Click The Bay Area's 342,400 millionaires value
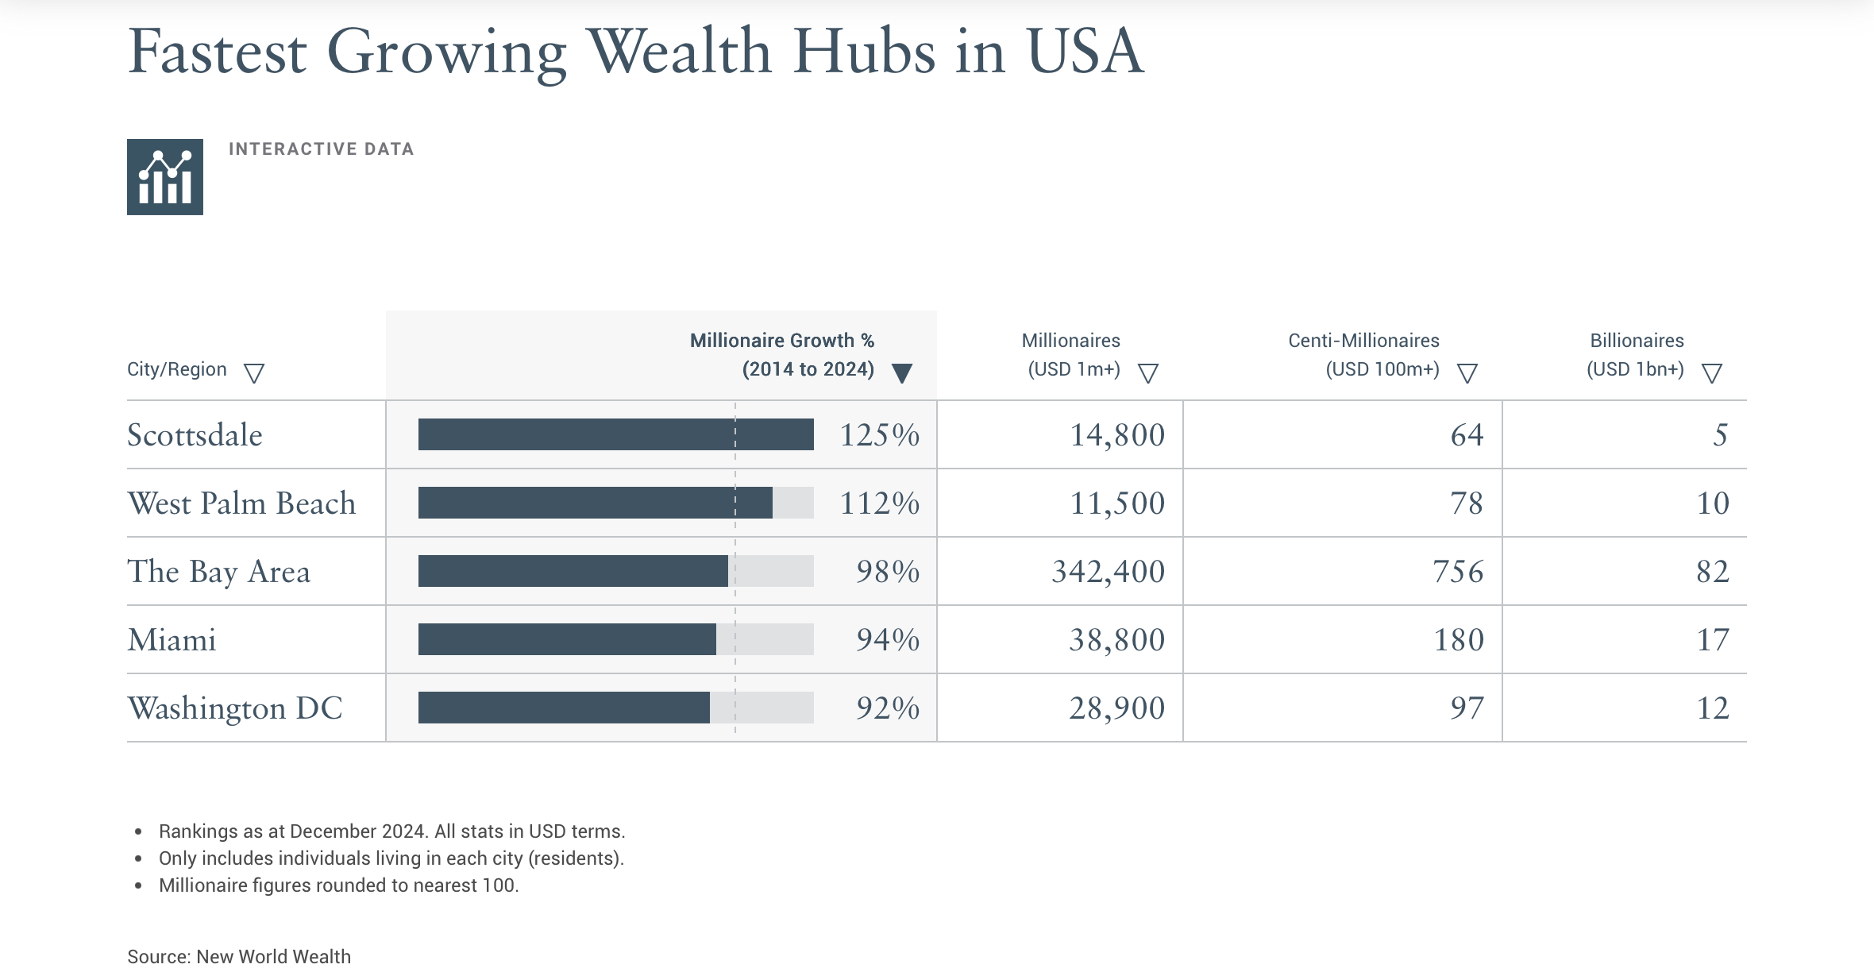The height and width of the screenshot is (972, 1874). [x=1108, y=572]
